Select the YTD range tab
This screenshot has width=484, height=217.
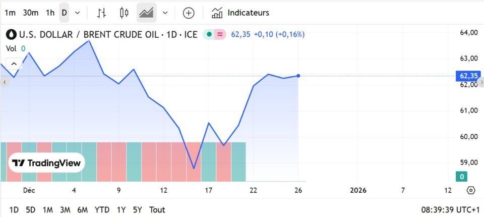(x=102, y=209)
